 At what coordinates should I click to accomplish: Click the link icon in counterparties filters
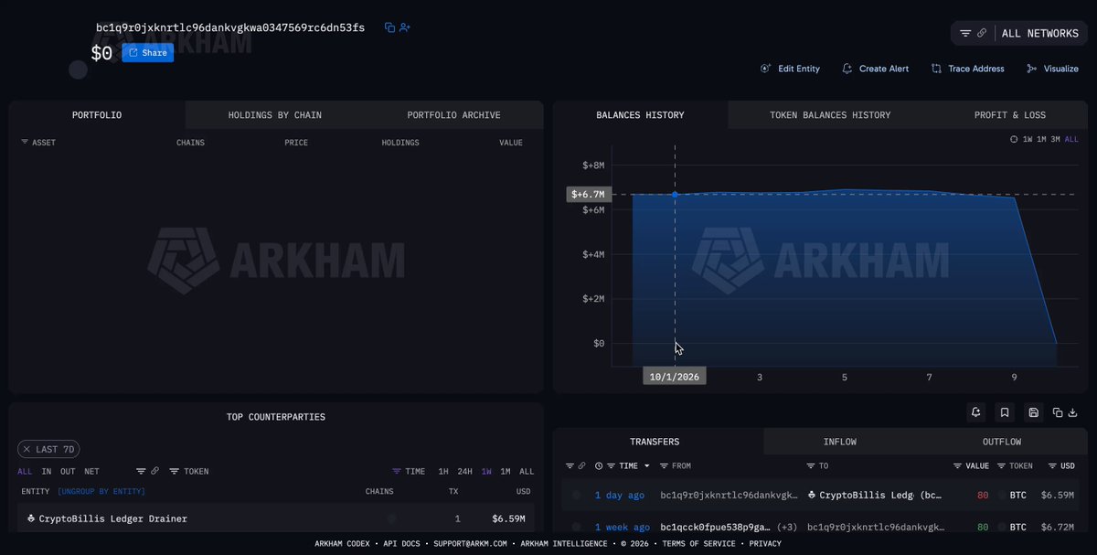coord(154,472)
